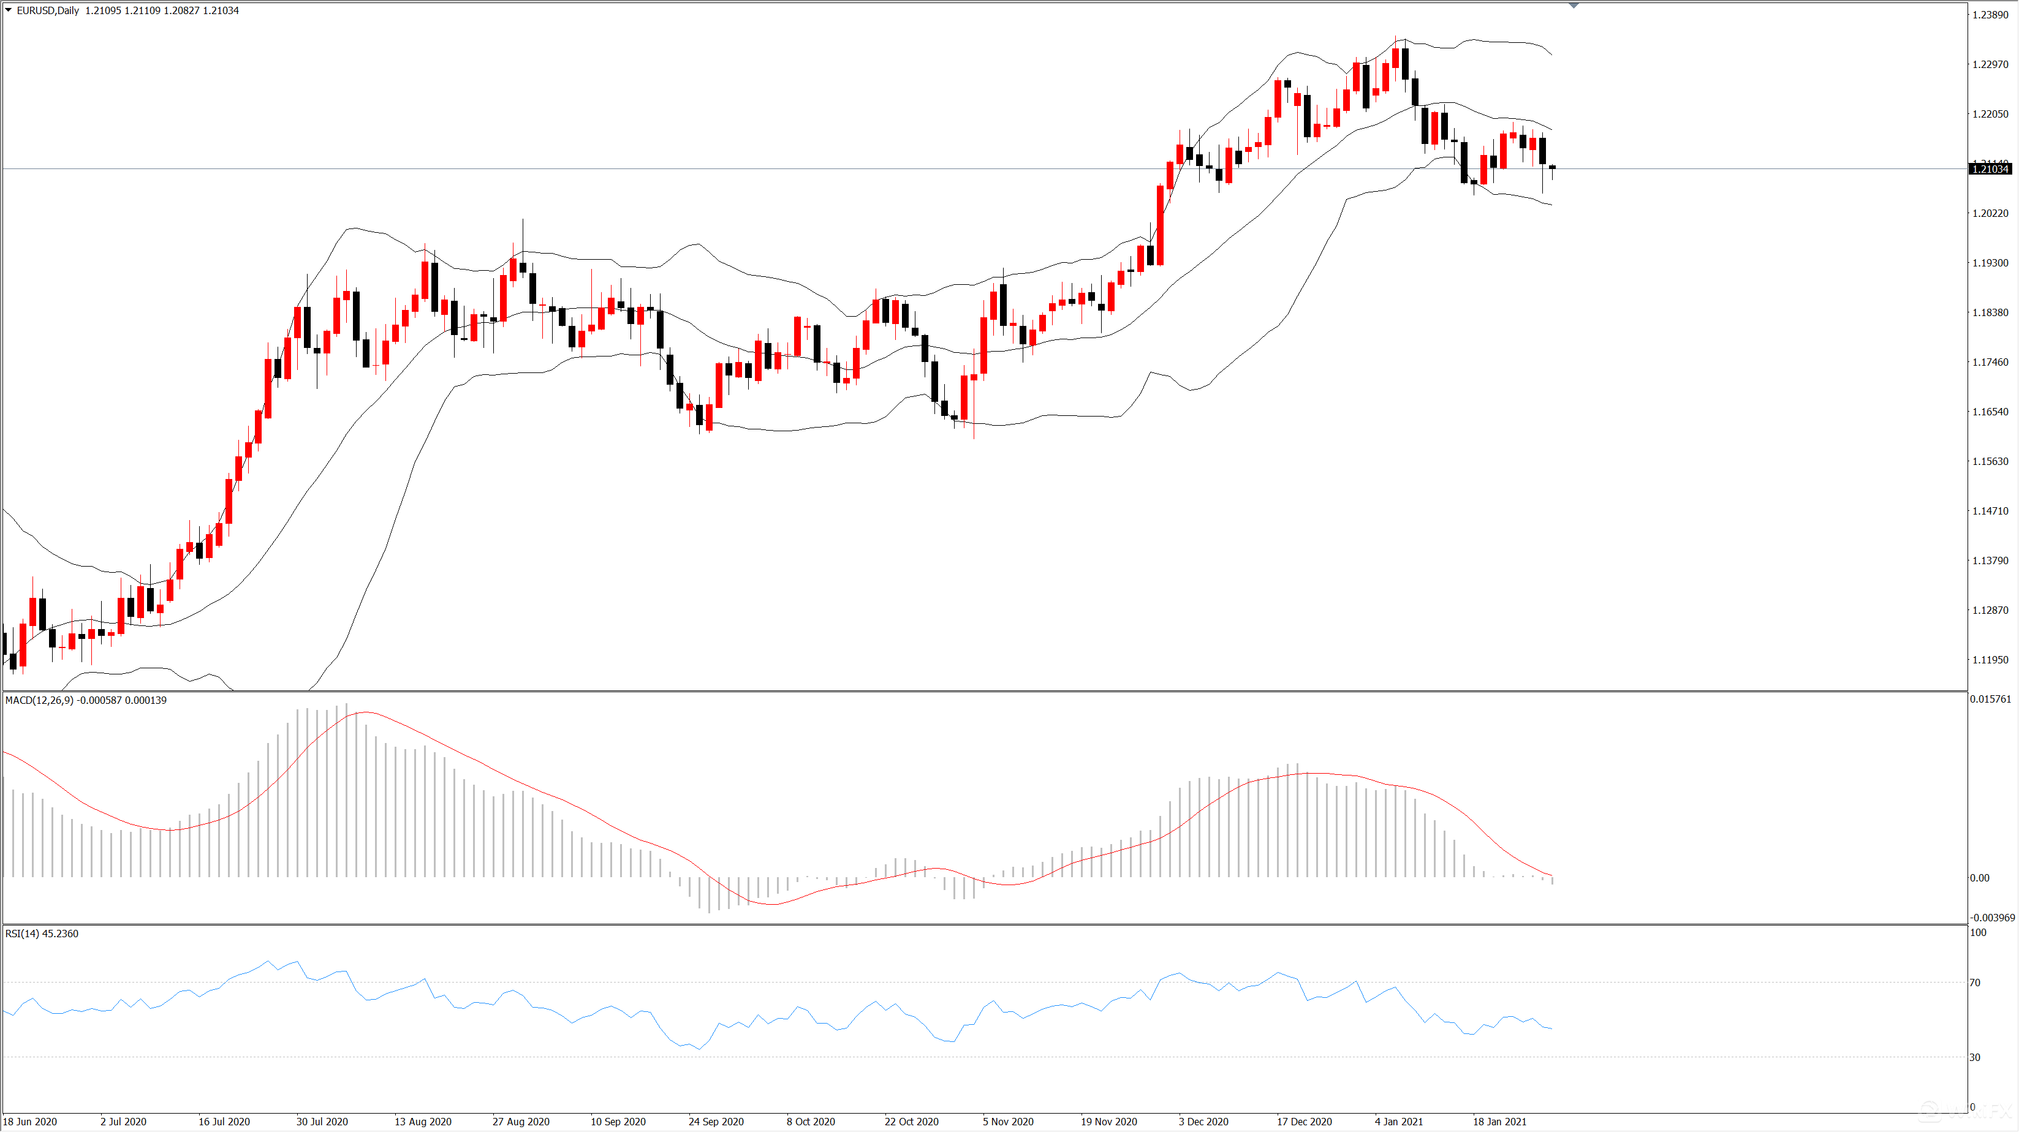Click the 18 Jun 2020 date label

(x=31, y=1122)
